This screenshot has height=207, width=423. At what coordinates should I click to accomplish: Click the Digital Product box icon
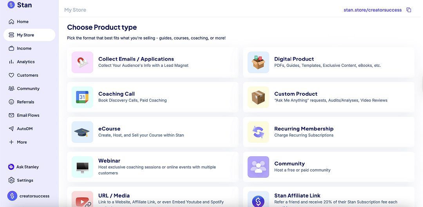tap(258, 62)
